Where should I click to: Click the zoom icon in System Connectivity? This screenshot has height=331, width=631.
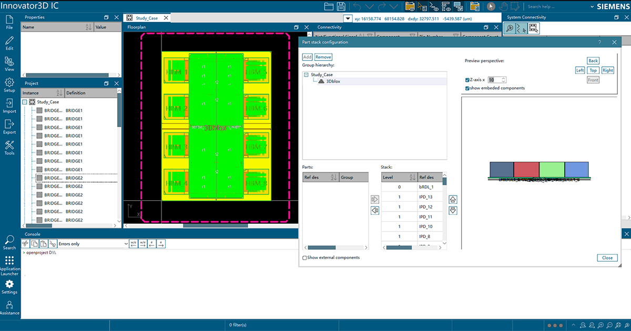(x=510, y=28)
